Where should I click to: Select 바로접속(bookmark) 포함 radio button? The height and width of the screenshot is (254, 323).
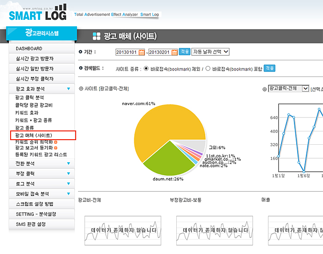point(208,69)
